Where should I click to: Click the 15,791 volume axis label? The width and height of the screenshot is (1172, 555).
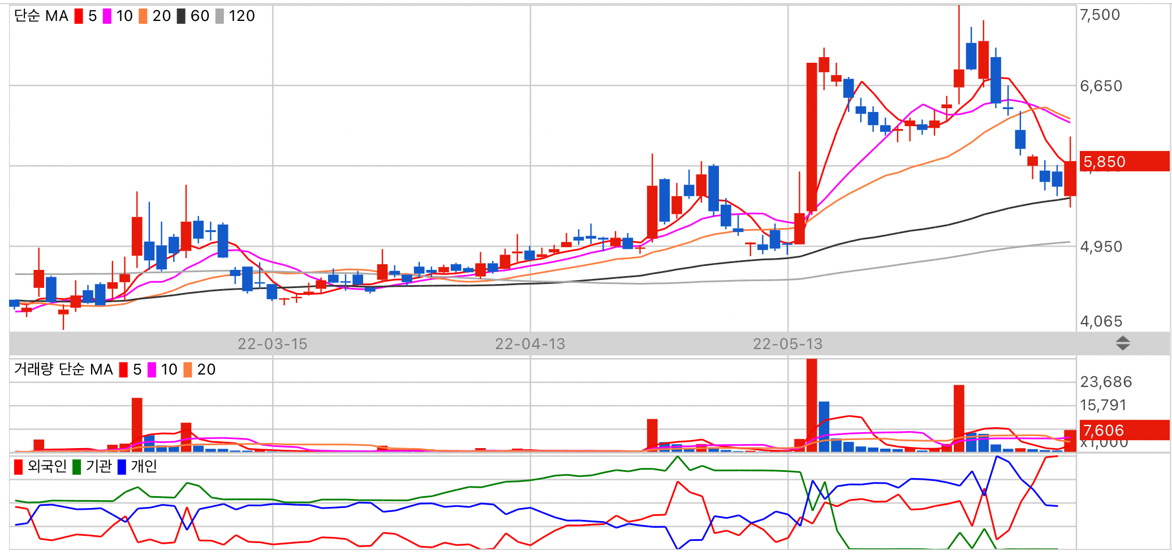click(x=1104, y=405)
